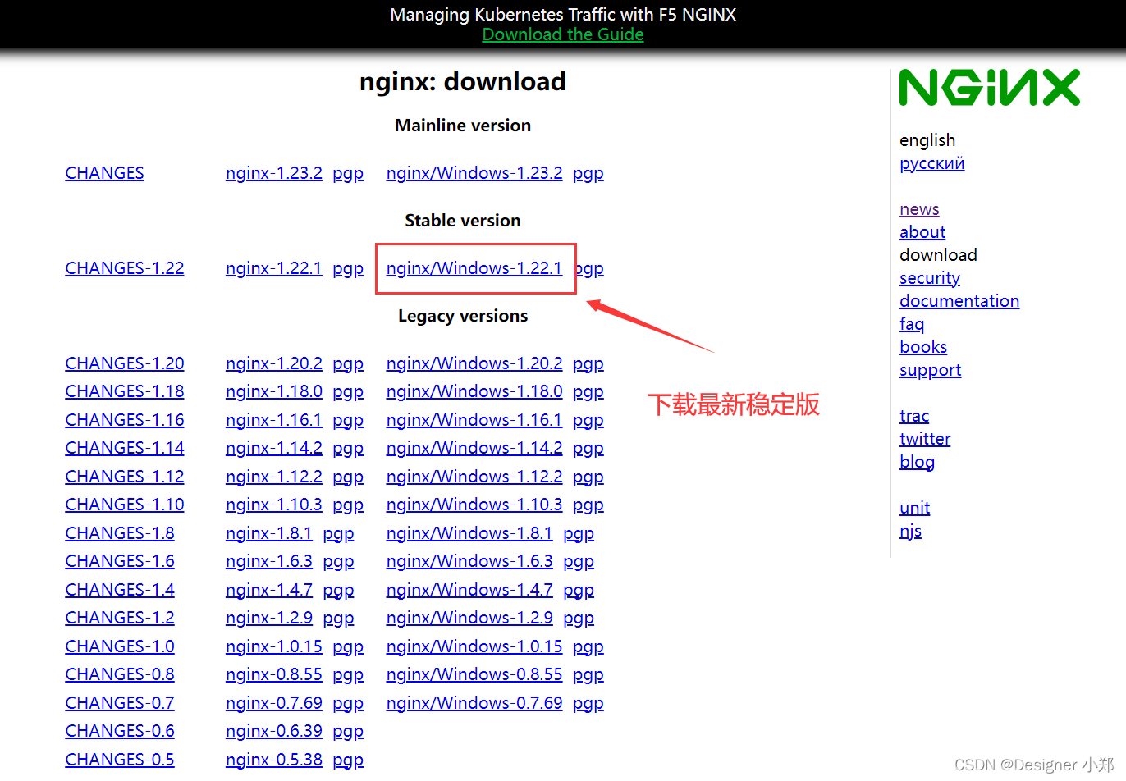Open CHANGES-1.2 link
The image size is (1126, 781).
pyautogui.click(x=120, y=618)
